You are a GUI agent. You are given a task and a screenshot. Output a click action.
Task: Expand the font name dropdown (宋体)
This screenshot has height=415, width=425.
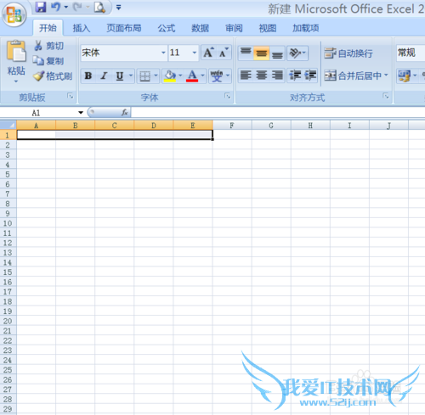click(163, 53)
